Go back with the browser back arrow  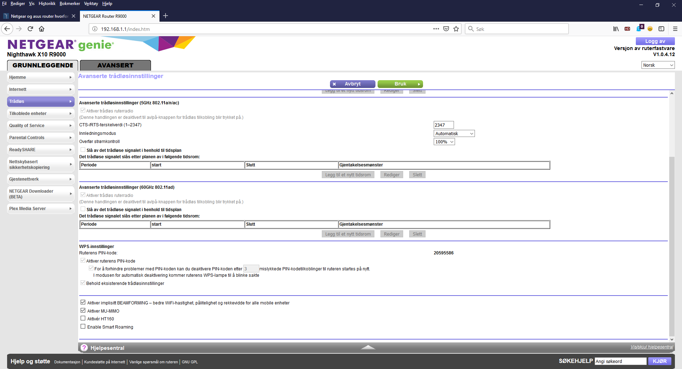pos(7,29)
